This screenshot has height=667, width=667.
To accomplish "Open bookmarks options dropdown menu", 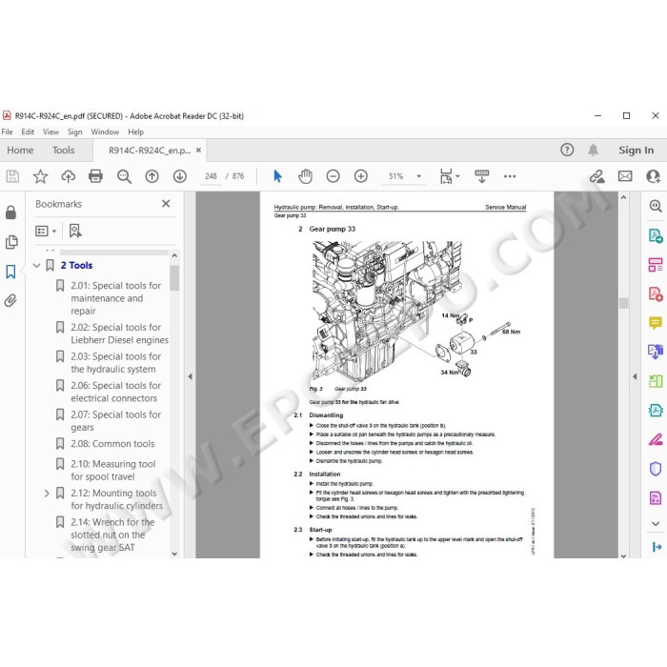I will click(x=46, y=231).
